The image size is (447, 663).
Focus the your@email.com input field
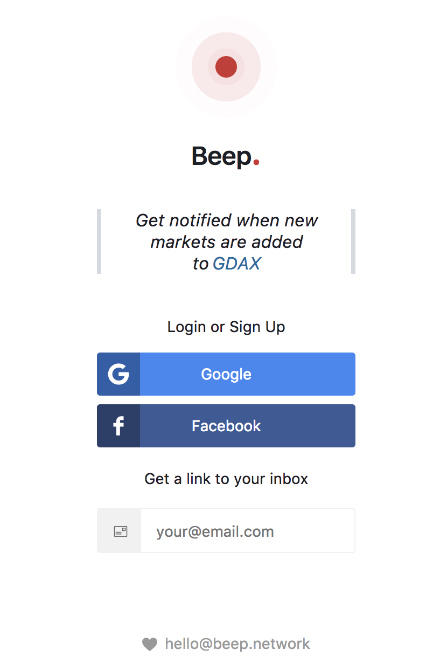pos(248,531)
